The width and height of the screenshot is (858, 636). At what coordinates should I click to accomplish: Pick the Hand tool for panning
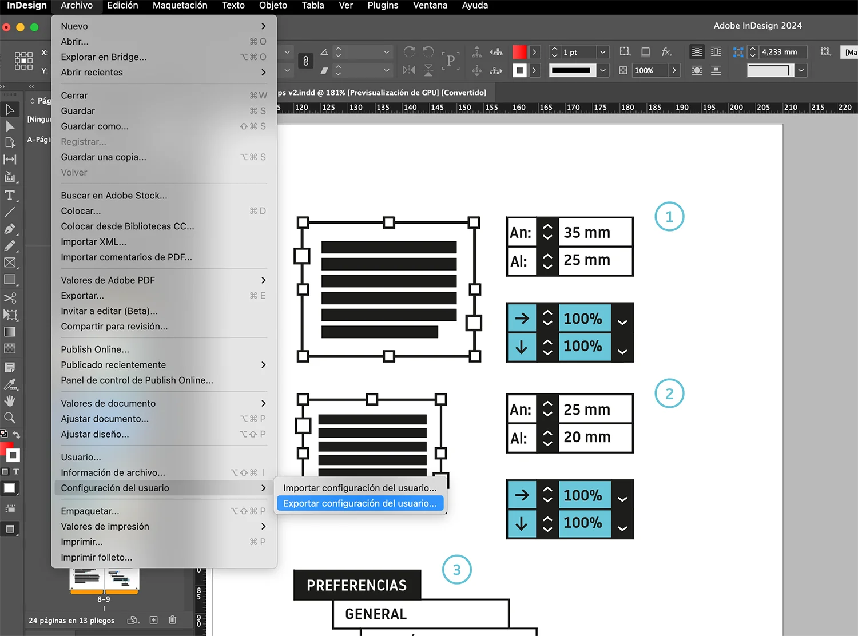(x=10, y=401)
